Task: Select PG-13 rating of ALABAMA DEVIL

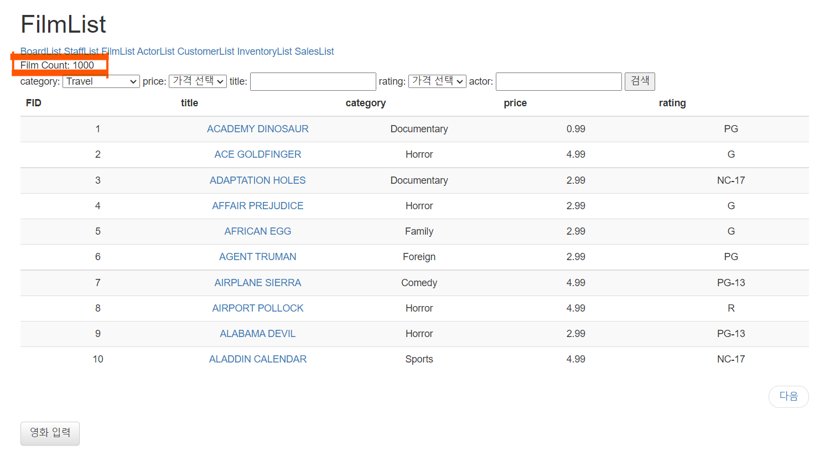Action: pyautogui.click(x=731, y=334)
